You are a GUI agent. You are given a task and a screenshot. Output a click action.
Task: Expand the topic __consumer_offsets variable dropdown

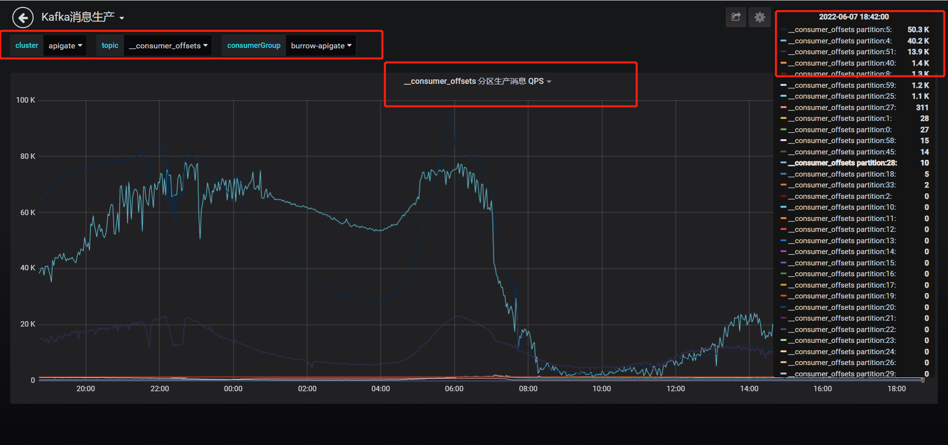pyautogui.click(x=168, y=45)
